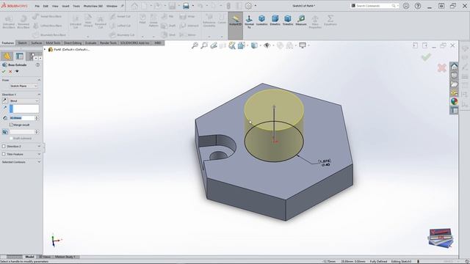Screen dimensions: 470x264
Task: Click the SOLIDWORKS Resources home icon in task pane
Action: pyautogui.click(x=454, y=67)
